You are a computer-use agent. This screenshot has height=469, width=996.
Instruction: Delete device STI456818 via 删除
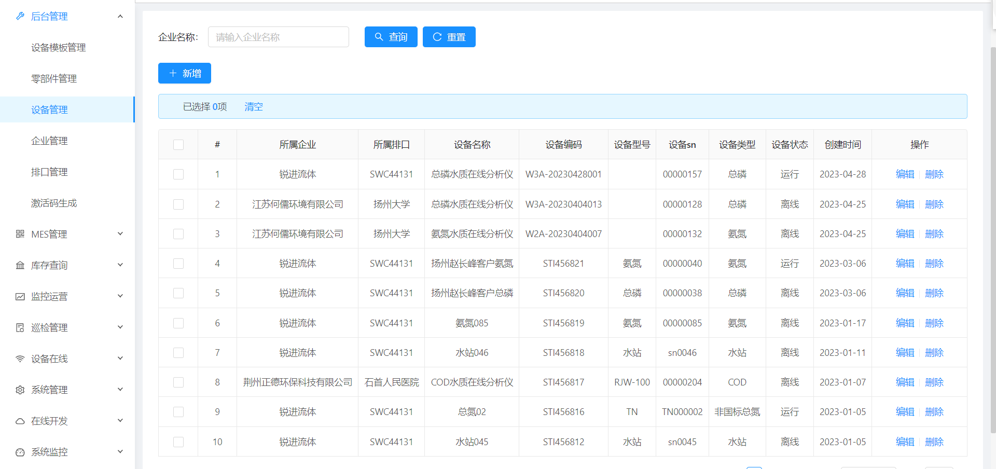(x=934, y=353)
